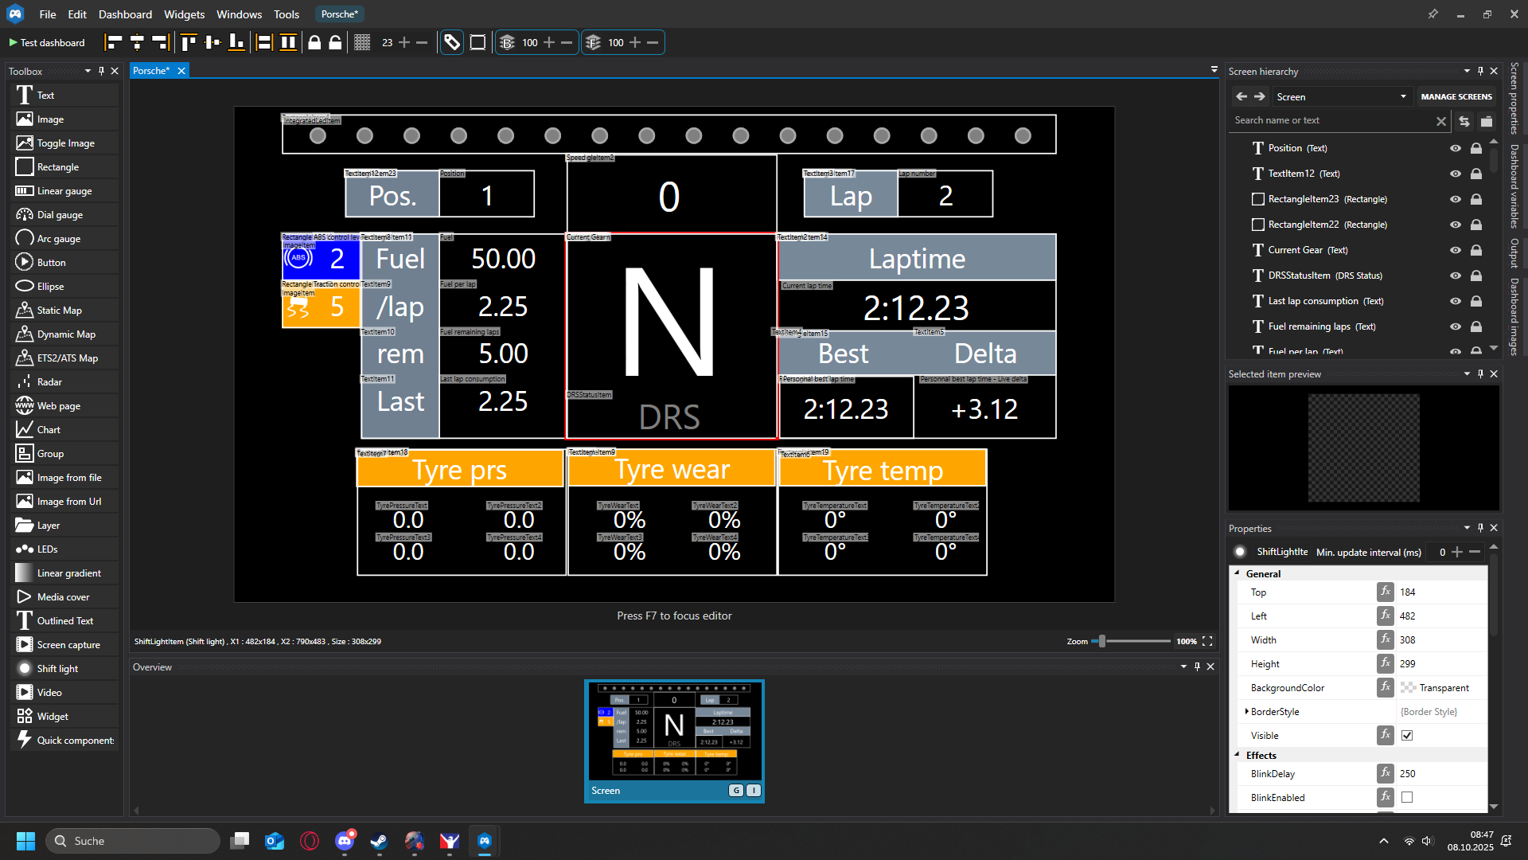Pick the Radar item in Toolbox

point(49,382)
